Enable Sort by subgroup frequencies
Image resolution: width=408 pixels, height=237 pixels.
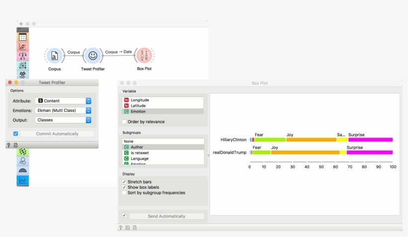[124, 193]
